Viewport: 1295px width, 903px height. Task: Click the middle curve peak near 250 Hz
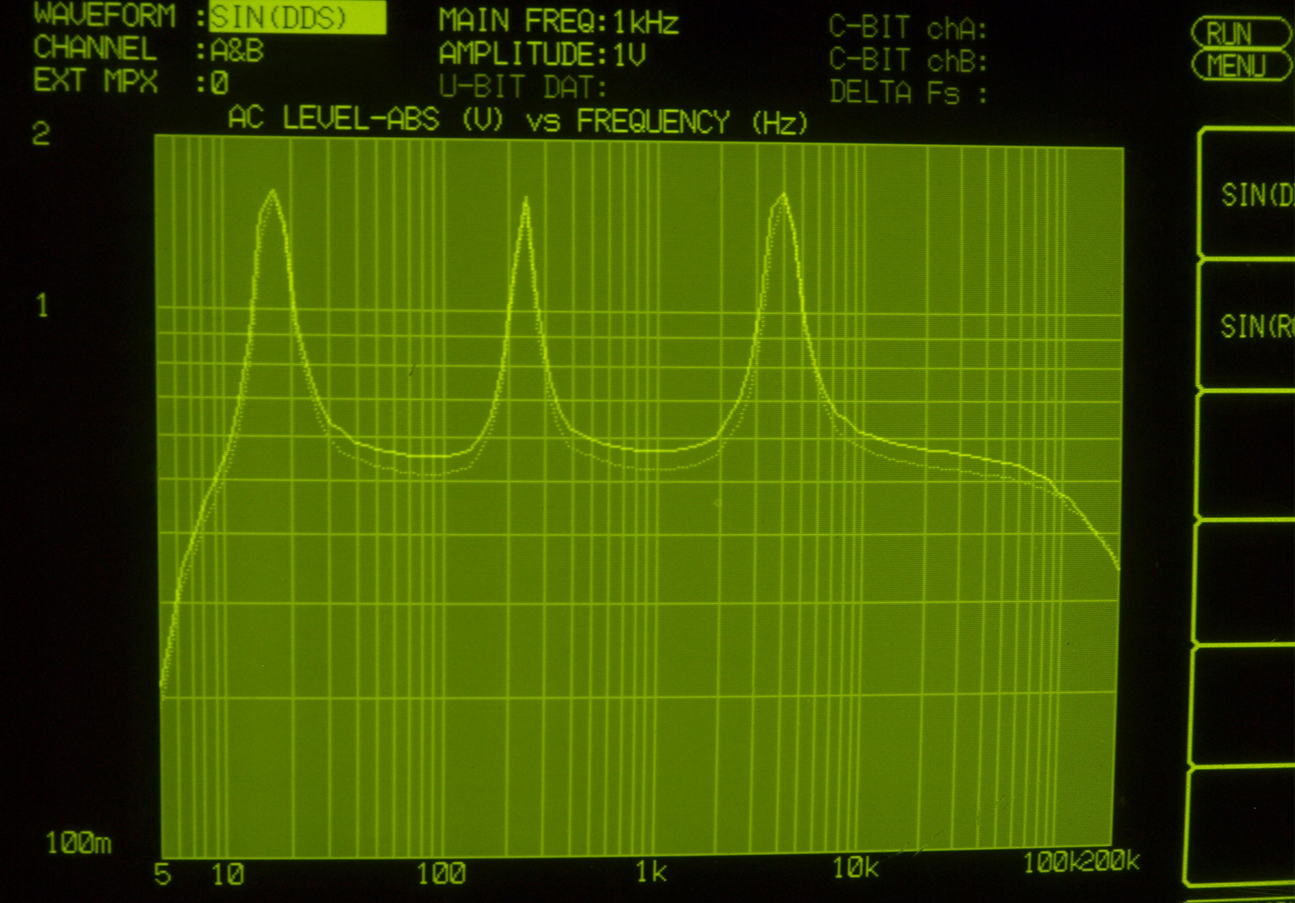[526, 200]
